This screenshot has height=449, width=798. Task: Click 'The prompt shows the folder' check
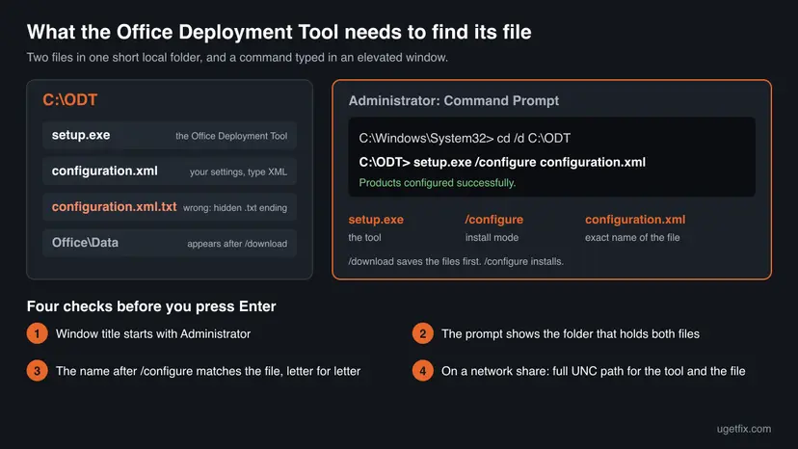[571, 334]
